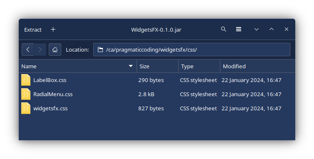Sort by Type column header
314x159 pixels.
click(199, 66)
